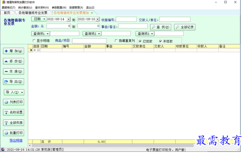Click the 退出(Z) menu

coord(90,8)
